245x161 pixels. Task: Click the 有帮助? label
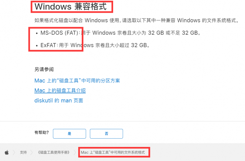(x=41, y=132)
